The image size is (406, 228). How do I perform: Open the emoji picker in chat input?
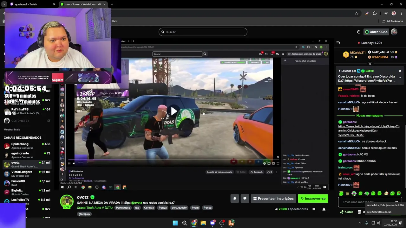click(396, 202)
